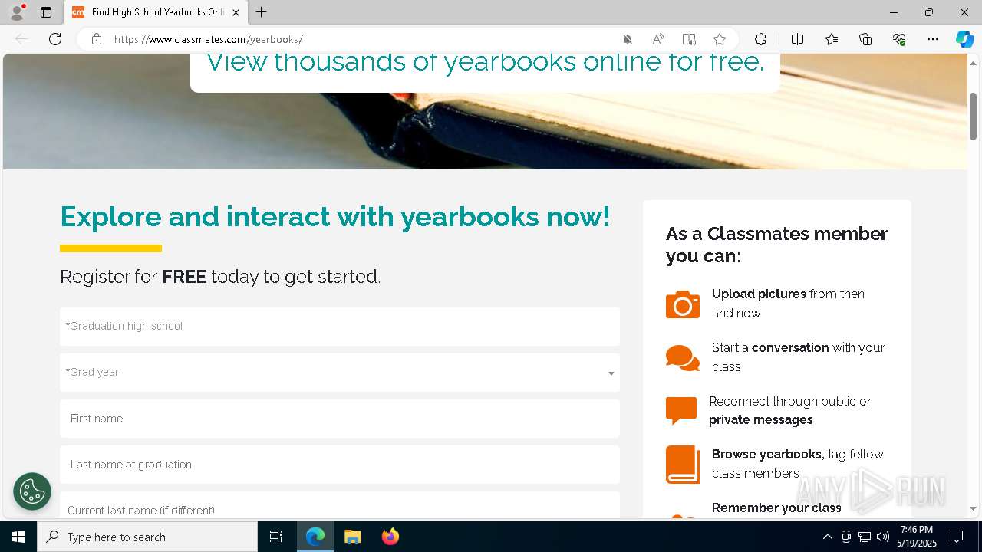This screenshot has height=552, width=982.
Task: Open File Explorer from taskbar
Action: pyautogui.click(x=352, y=537)
